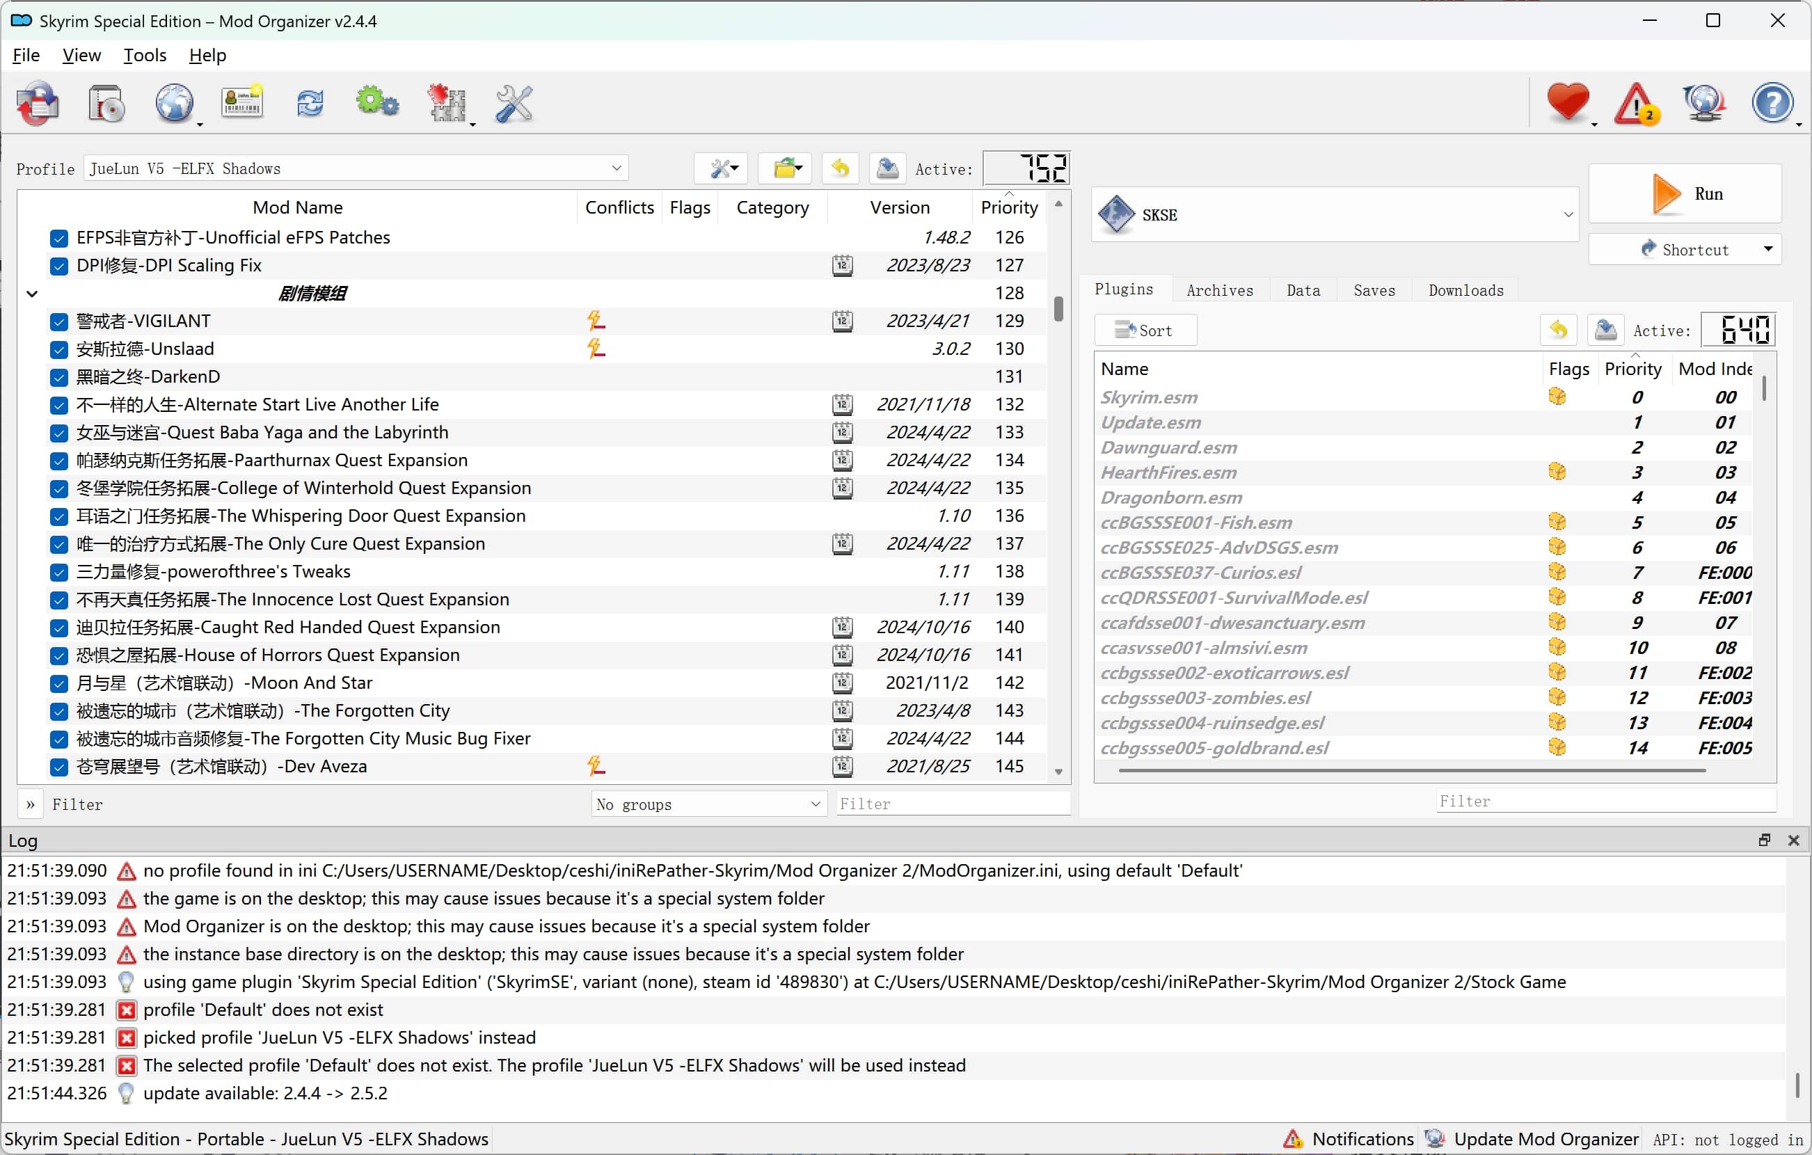This screenshot has height=1155, width=1812.
Task: Click restore backup arrow above mod list
Action: (x=841, y=168)
